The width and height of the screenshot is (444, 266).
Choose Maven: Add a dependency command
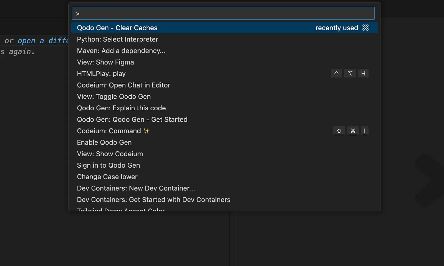click(x=224, y=51)
